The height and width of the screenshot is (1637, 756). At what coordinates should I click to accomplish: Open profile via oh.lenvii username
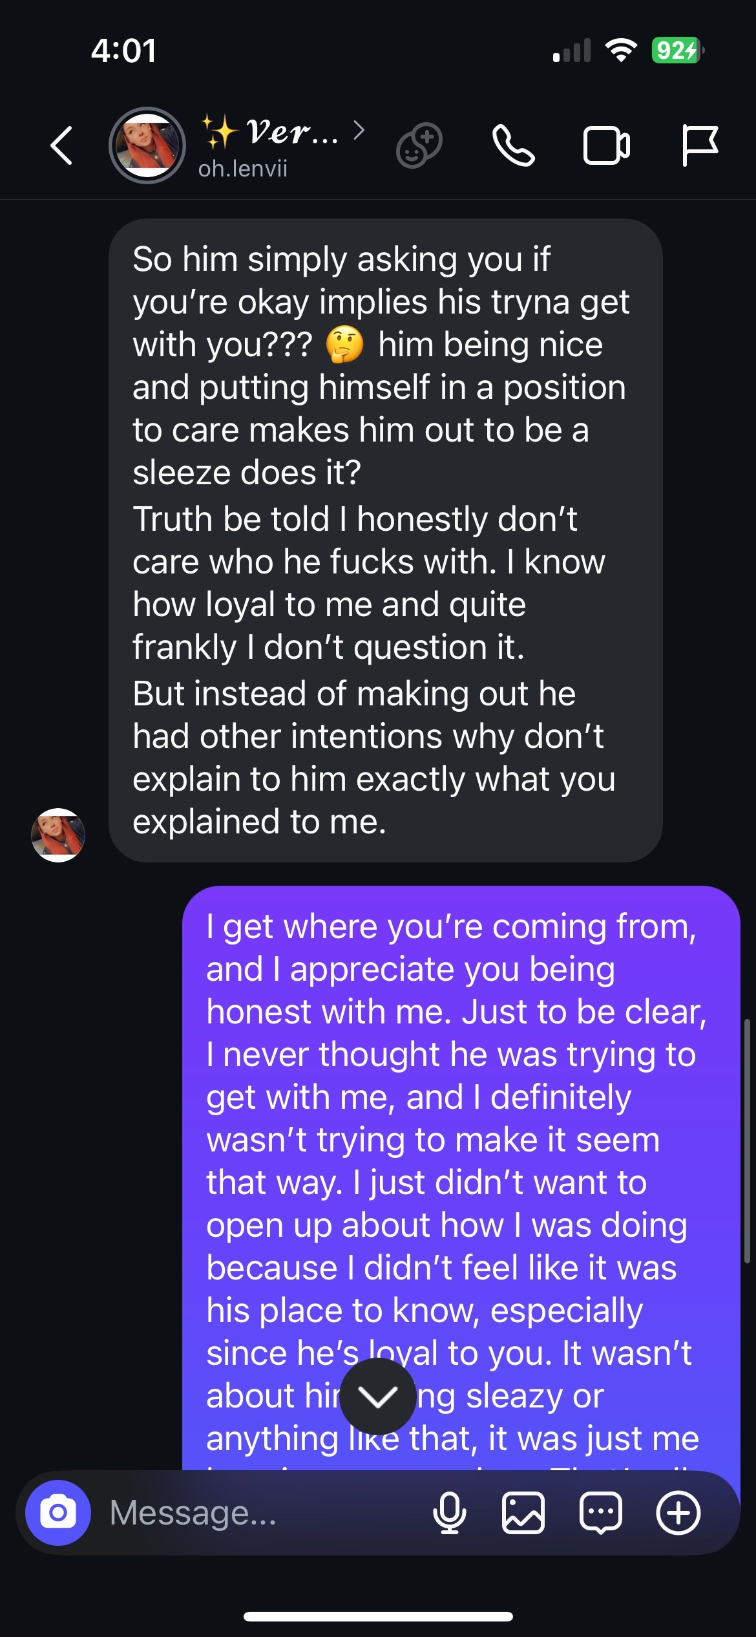coord(243,169)
